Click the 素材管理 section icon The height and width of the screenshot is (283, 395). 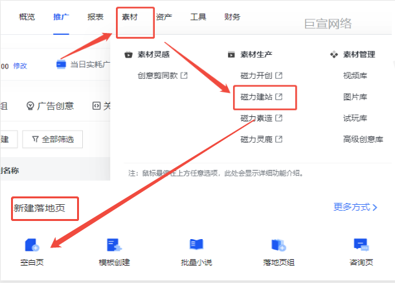(334, 54)
